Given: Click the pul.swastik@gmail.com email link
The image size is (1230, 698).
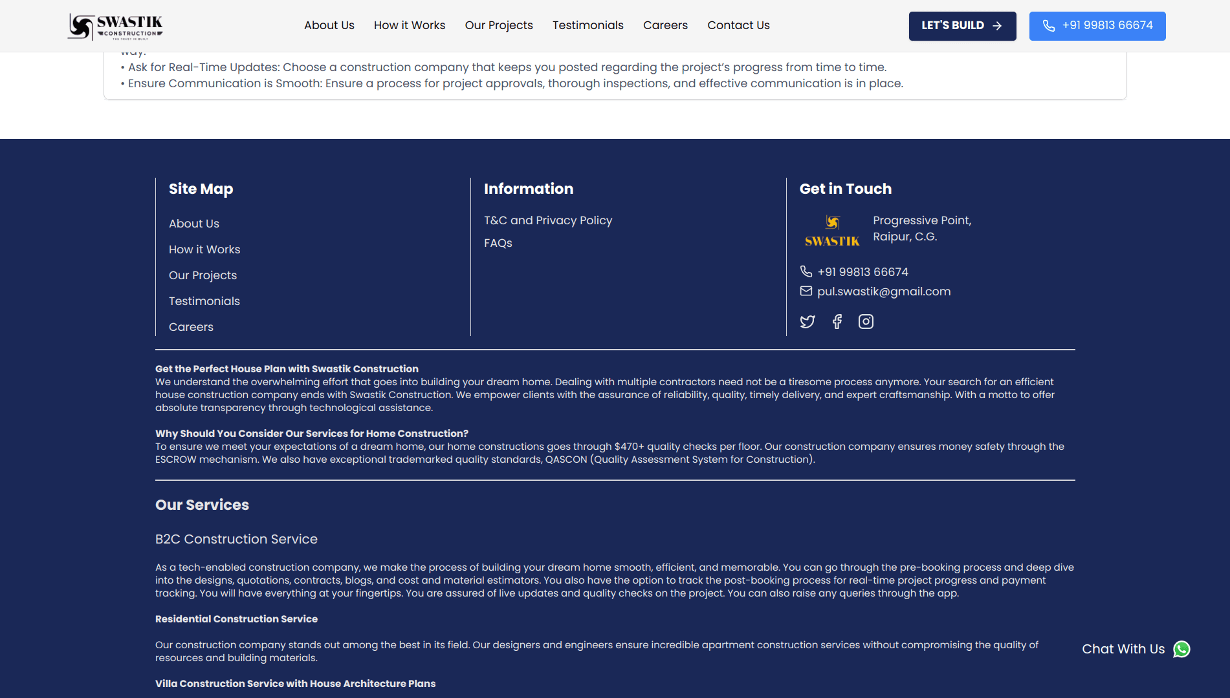Looking at the screenshot, I should point(883,291).
